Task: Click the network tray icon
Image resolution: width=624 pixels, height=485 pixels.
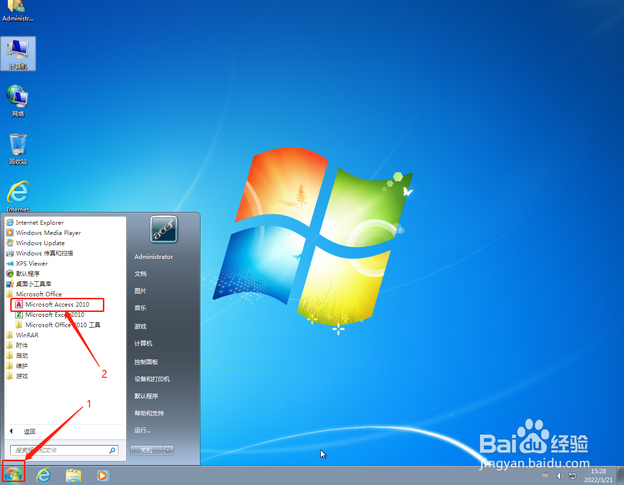Action: click(x=572, y=476)
